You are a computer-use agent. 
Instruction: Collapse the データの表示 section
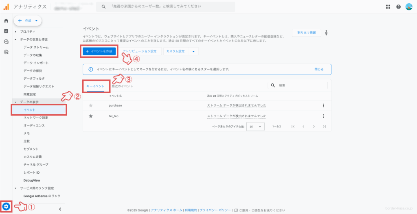point(15,102)
